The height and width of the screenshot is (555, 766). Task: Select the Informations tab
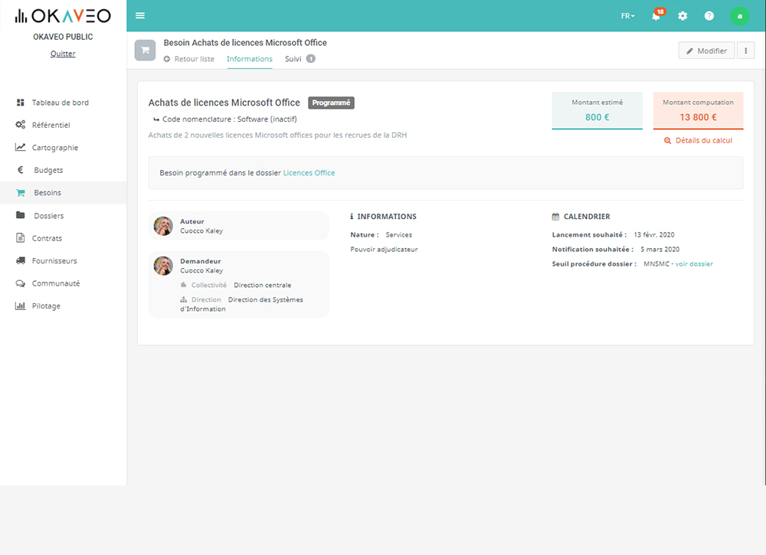250,59
